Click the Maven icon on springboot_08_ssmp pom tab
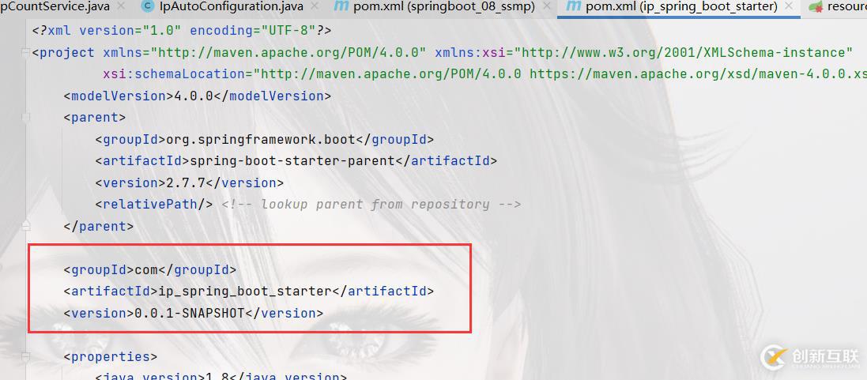This screenshot has height=380, width=867. click(341, 6)
